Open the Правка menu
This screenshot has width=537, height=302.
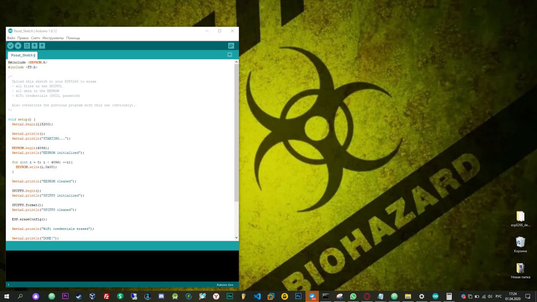(x=23, y=38)
